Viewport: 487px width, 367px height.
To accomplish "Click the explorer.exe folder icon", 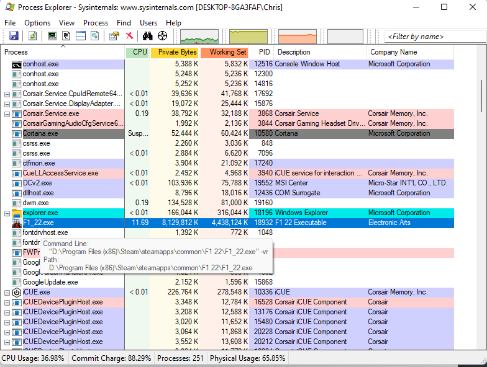I will pyautogui.click(x=16, y=213).
